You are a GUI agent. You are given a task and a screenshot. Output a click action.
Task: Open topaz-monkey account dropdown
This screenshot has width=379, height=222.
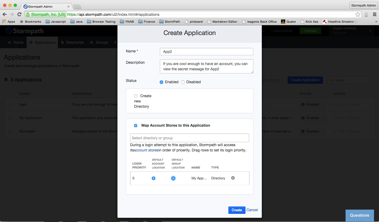[x=352, y=31]
